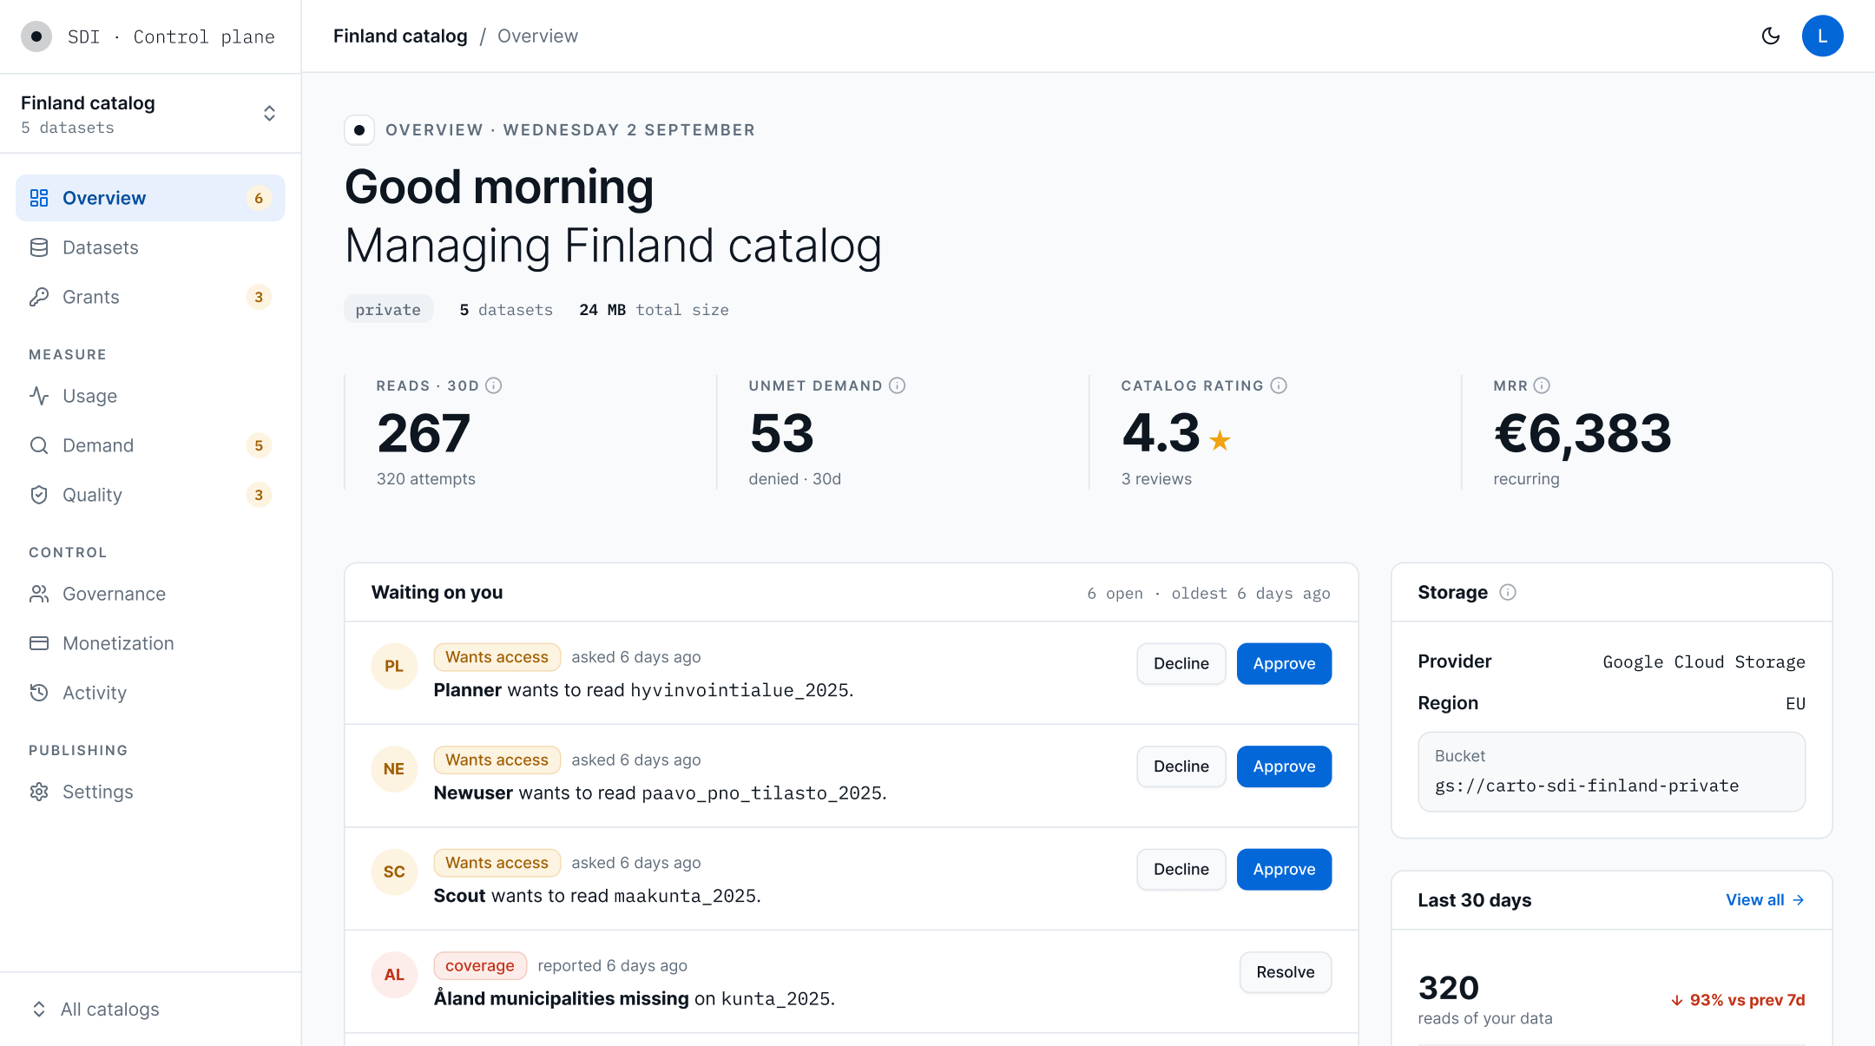Click Quality badge showing 3
This screenshot has width=1875, height=1046.
259,495
